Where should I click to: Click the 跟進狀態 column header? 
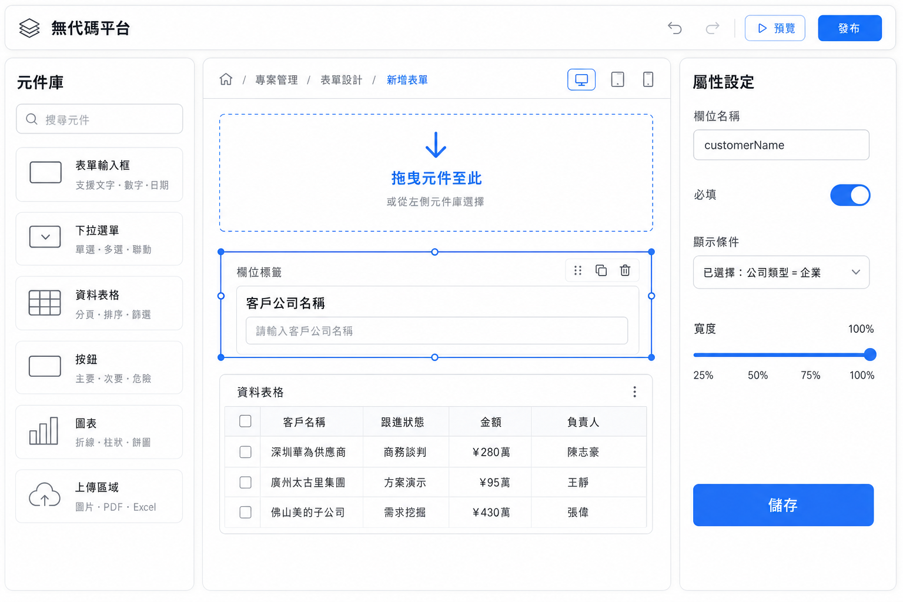coord(403,422)
